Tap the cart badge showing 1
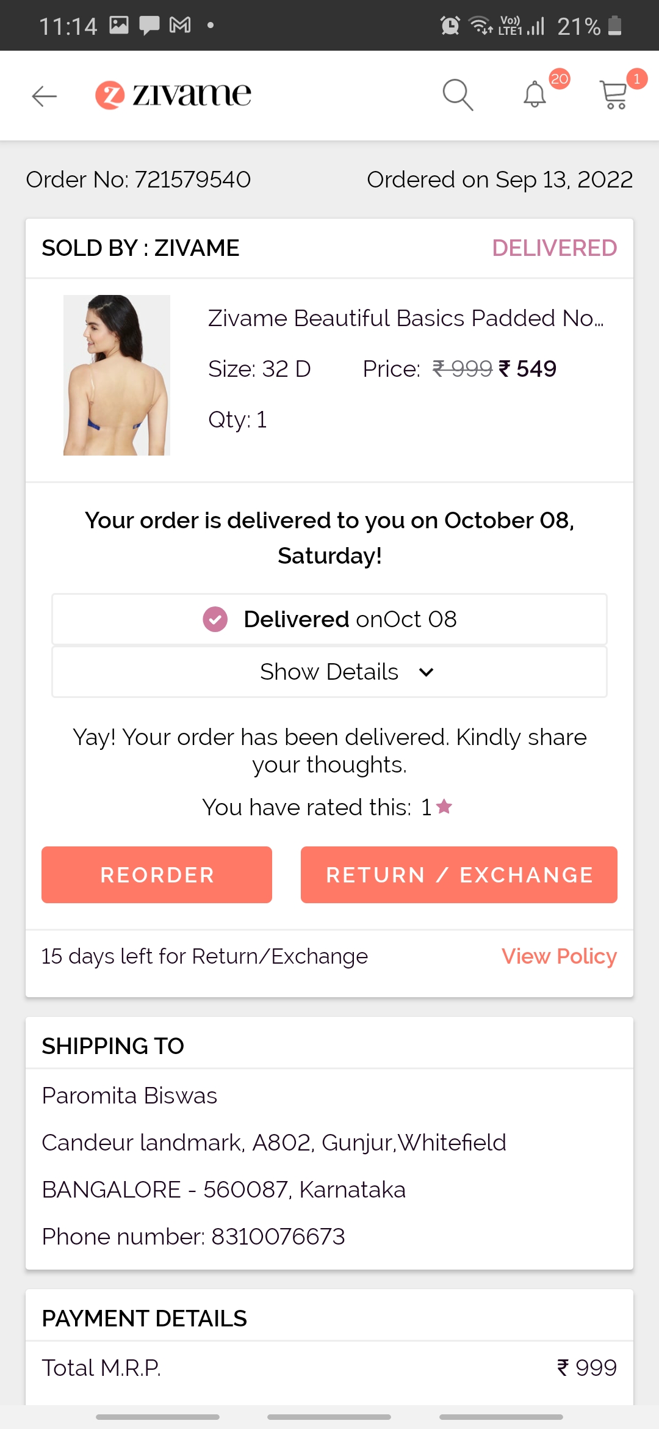Screen dimensions: 659x1429 [636, 79]
